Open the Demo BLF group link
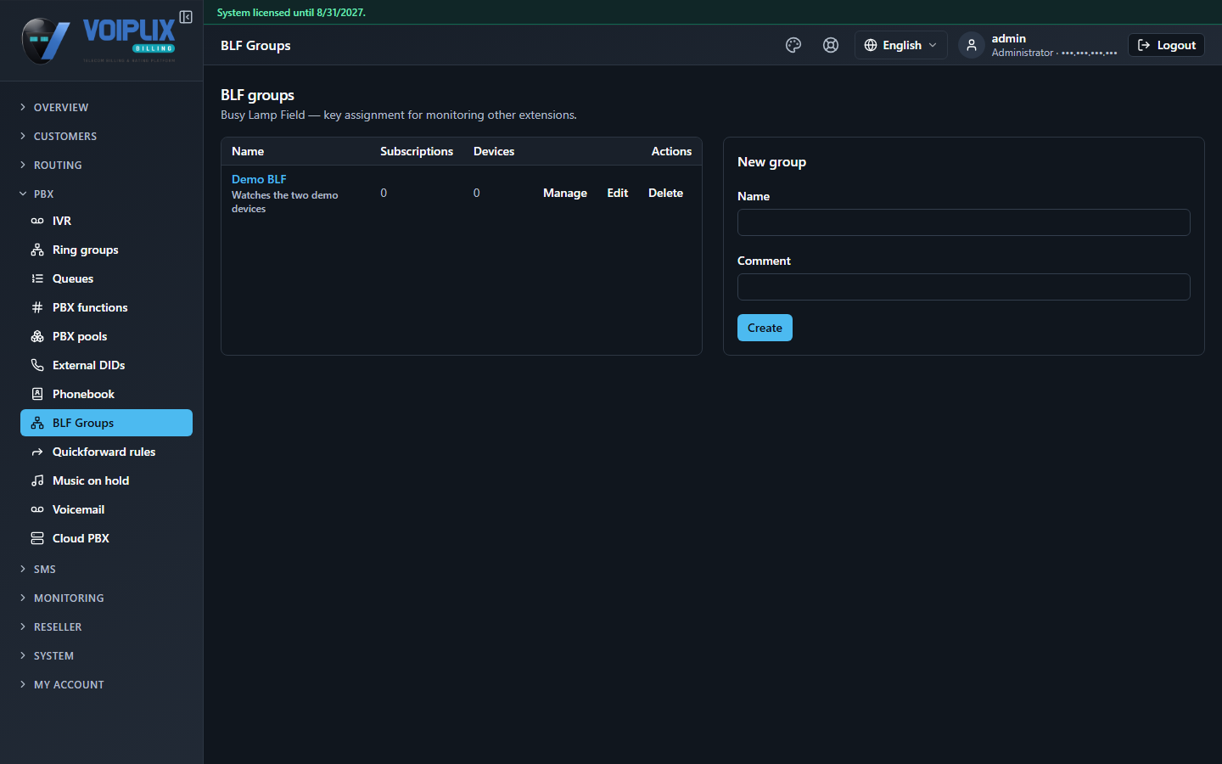Screen dimensions: 1222x764 tap(259, 179)
